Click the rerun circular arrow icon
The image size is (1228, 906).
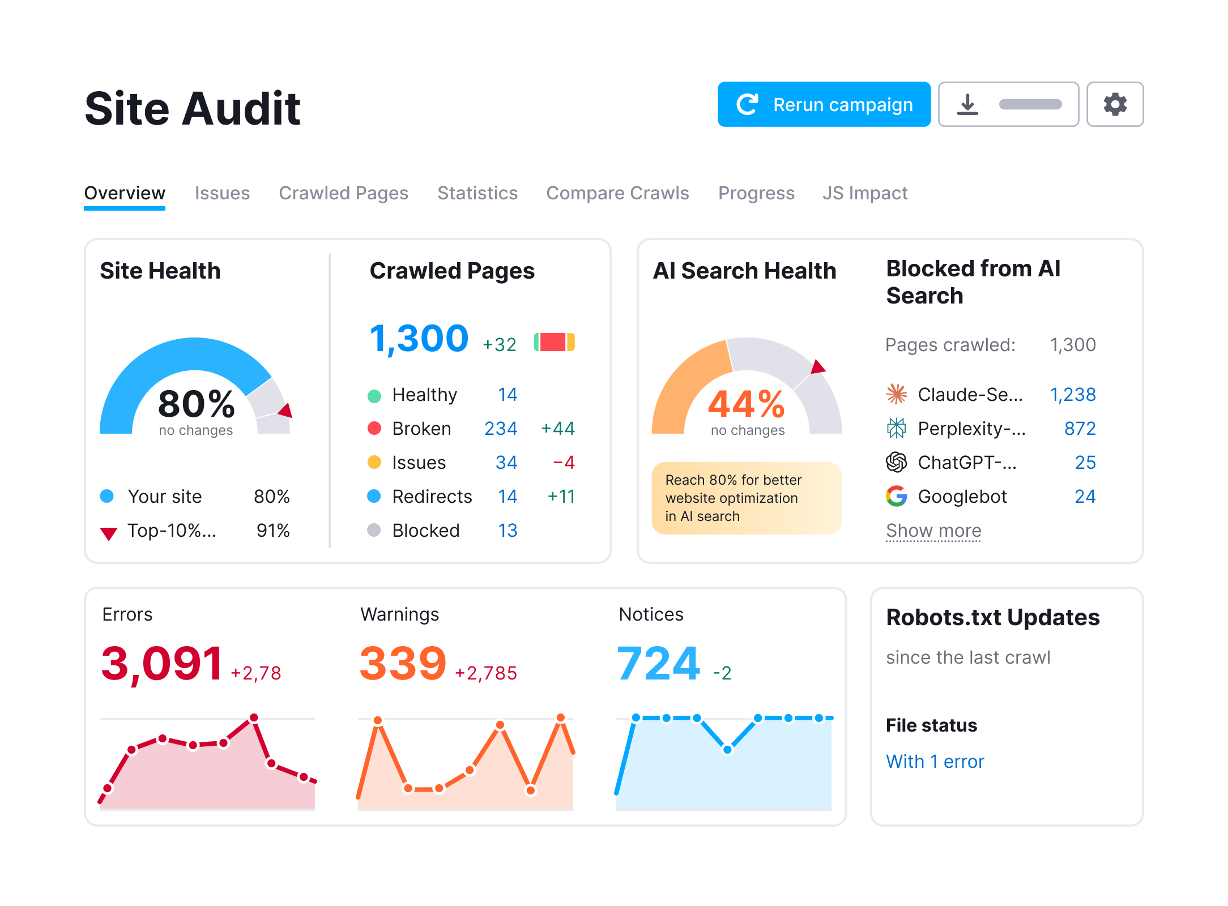point(747,105)
